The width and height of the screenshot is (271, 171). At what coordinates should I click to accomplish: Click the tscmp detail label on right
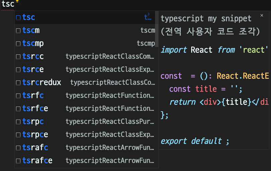[146, 43]
